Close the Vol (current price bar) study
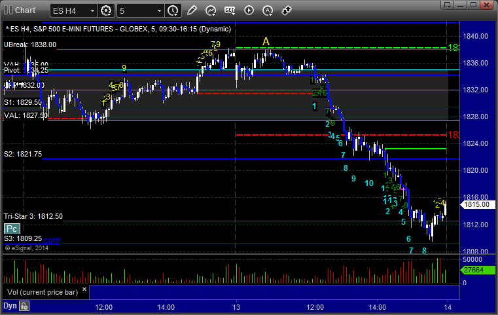Screen dimensions: 498x315 point(84,289)
